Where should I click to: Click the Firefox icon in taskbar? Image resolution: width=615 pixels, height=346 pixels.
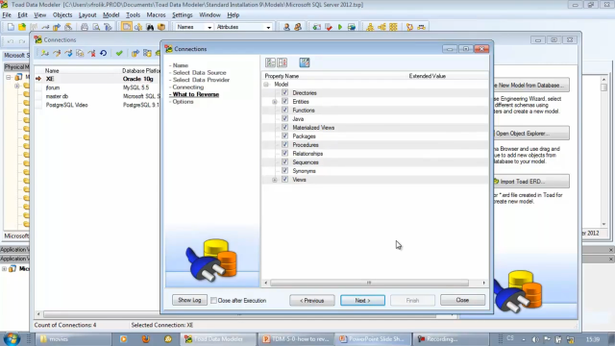146,339
